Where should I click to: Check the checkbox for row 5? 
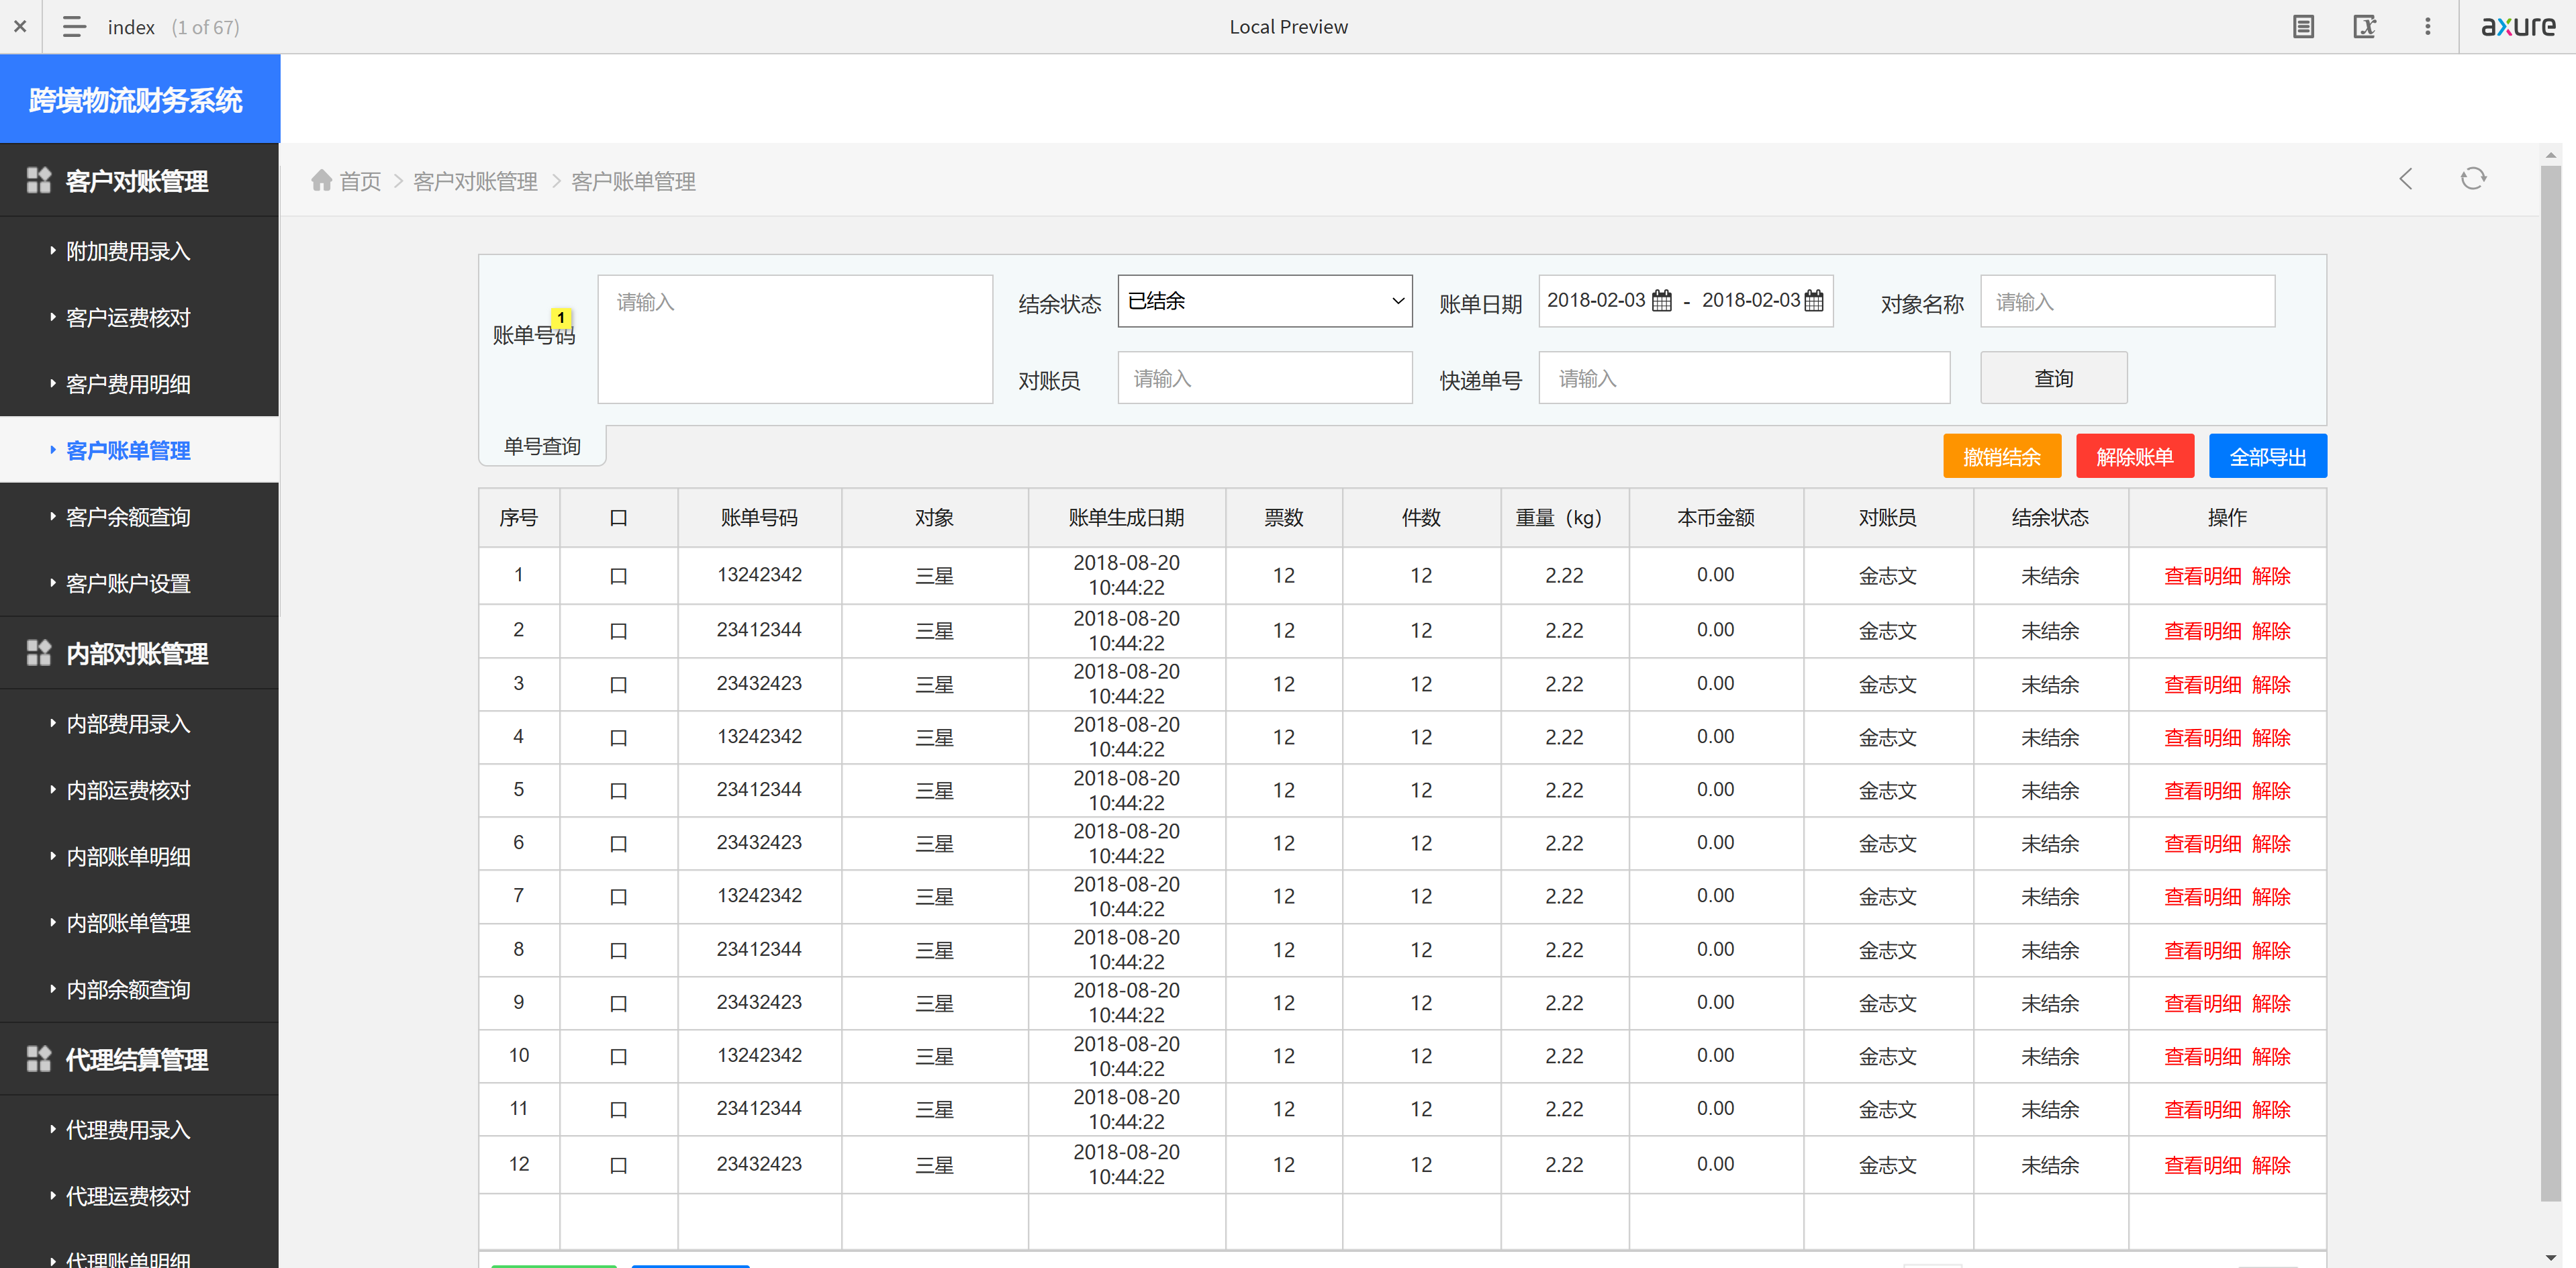(x=618, y=791)
